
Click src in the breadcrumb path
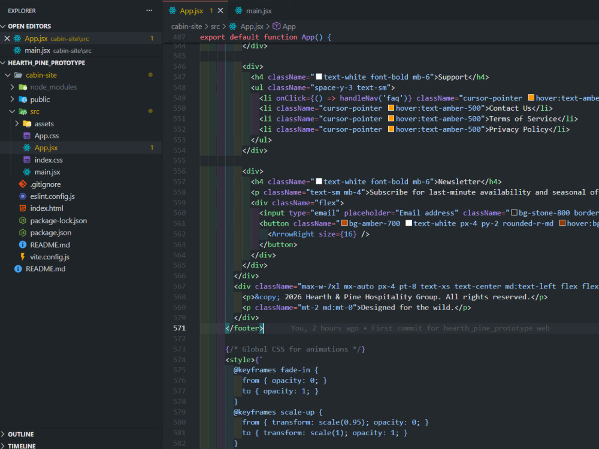tap(215, 26)
